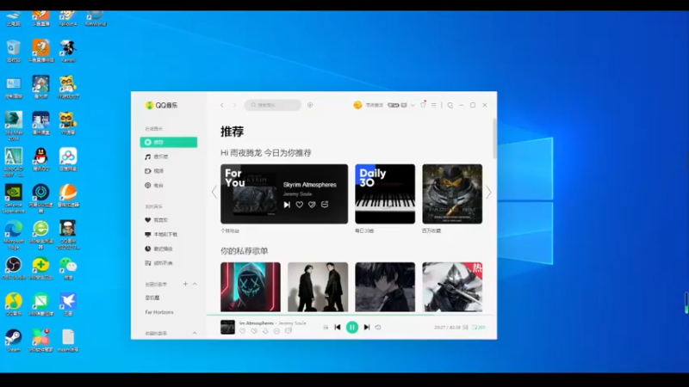Like Skyrim Atmospheres on For You card
The image size is (689, 387).
point(299,205)
